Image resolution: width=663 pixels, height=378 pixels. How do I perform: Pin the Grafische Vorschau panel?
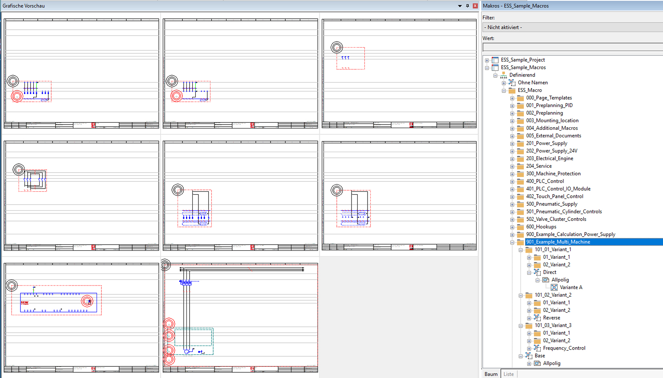tap(467, 6)
